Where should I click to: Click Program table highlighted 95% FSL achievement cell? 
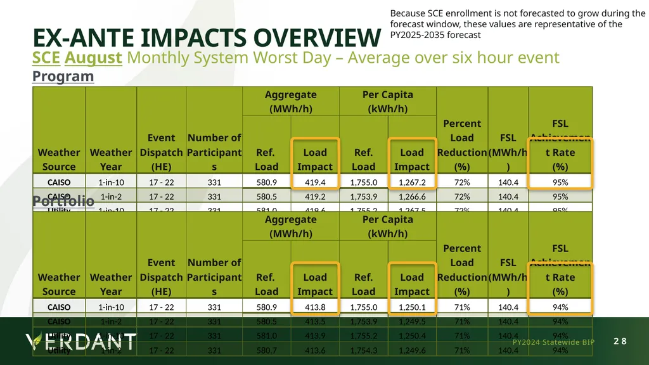560,182
